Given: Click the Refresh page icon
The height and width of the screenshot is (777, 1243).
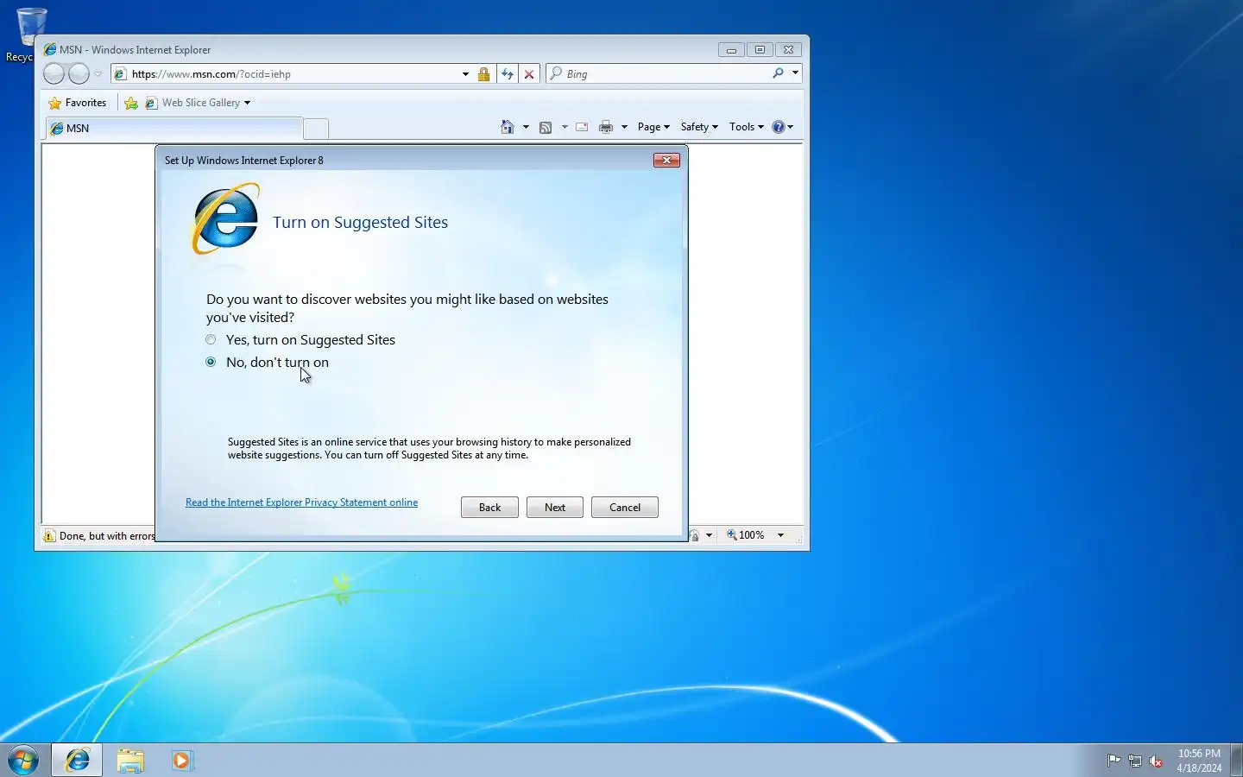Looking at the screenshot, I should tap(508, 74).
